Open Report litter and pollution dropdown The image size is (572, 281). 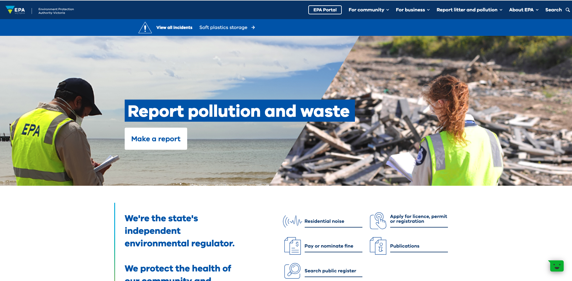pyautogui.click(x=469, y=10)
